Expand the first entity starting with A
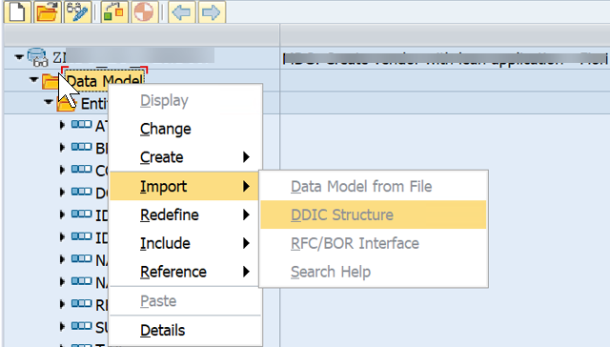Screen dimensions: 610x347 [x=62, y=125]
